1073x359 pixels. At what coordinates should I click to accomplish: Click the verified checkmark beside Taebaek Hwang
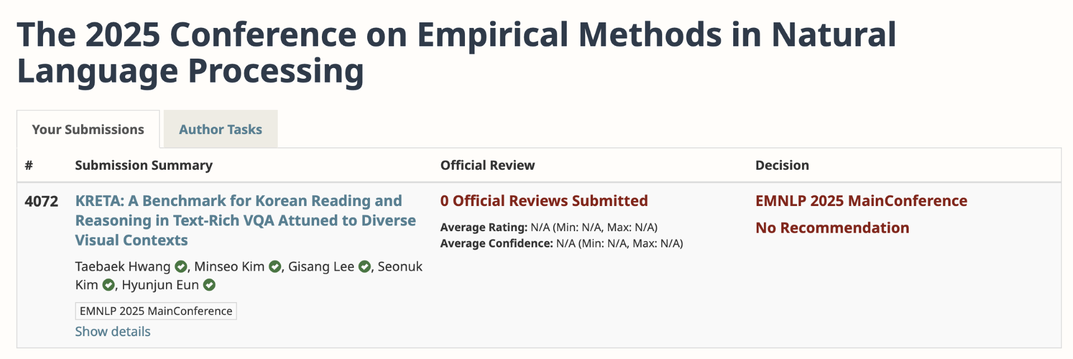click(181, 267)
